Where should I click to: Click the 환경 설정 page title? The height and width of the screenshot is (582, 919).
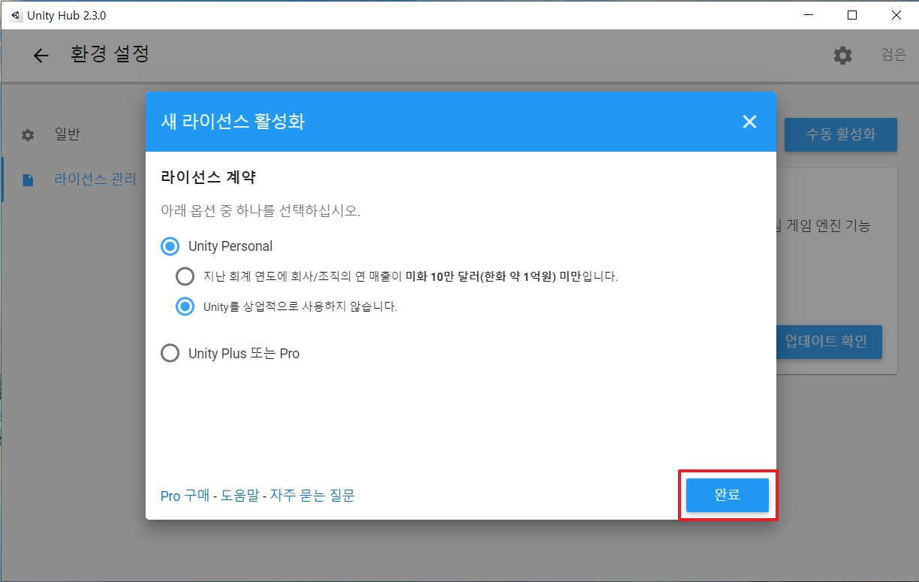coord(110,55)
